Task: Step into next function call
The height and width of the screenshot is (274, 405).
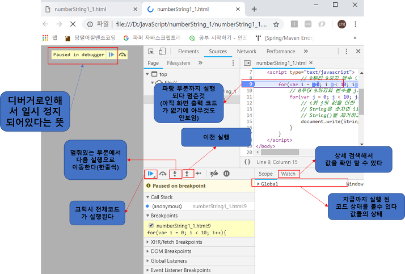Action: (x=175, y=174)
